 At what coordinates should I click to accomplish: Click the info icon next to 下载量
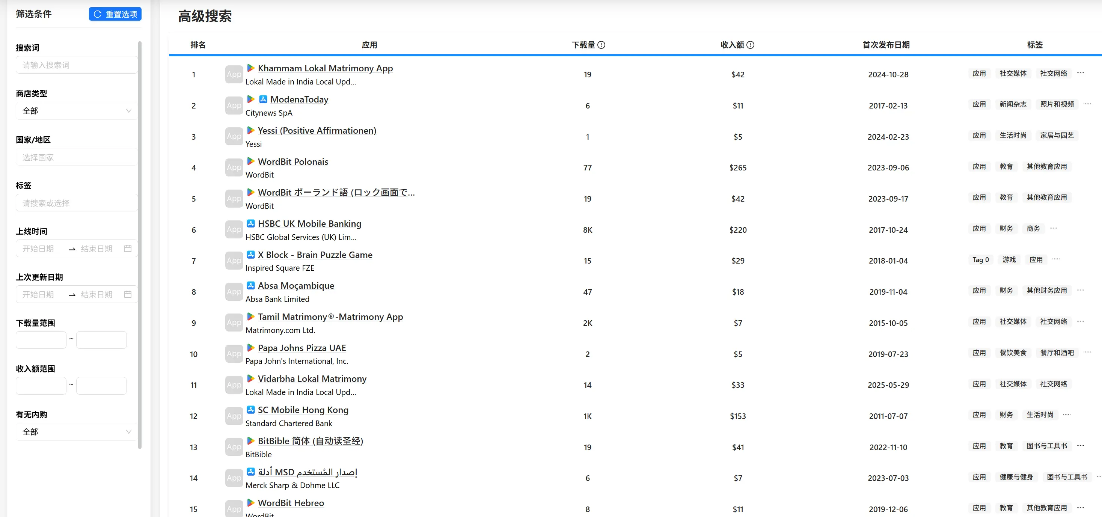click(601, 45)
